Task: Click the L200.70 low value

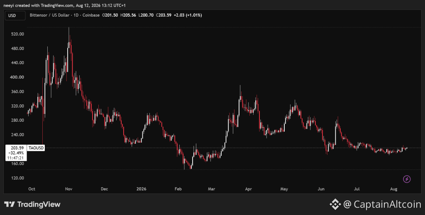Action: [146, 15]
